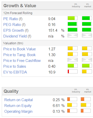Select the Price to Sales link
This screenshot has height=118, width=93.
[x=15, y=66]
